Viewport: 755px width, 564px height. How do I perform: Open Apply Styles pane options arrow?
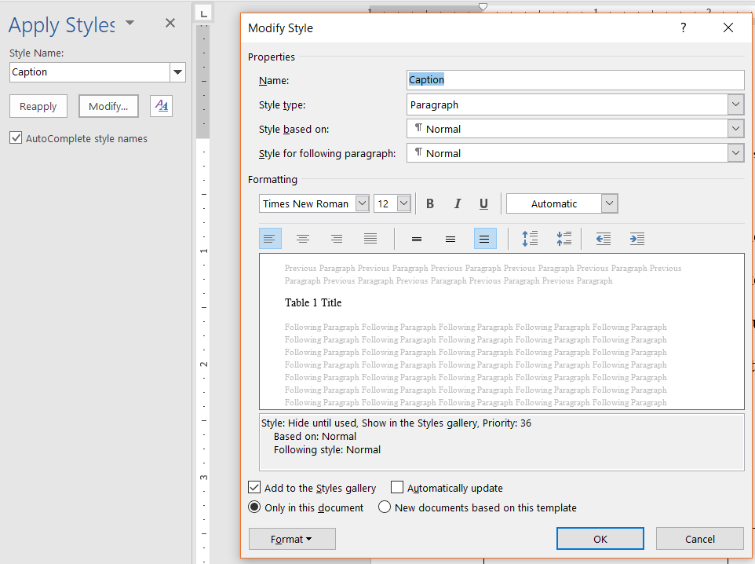tap(129, 23)
